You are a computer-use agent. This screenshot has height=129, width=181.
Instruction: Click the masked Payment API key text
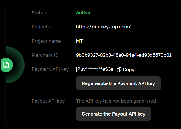click(x=94, y=69)
